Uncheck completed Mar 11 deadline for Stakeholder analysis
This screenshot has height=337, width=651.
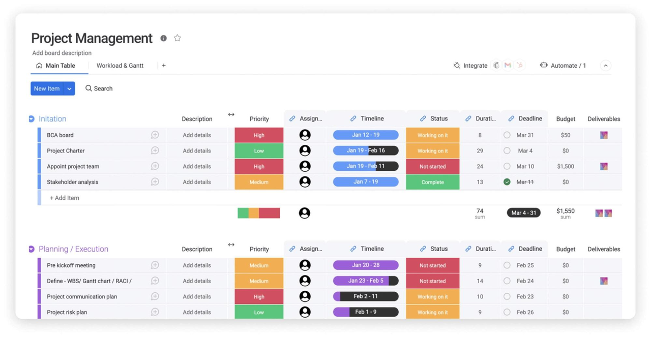coord(507,182)
